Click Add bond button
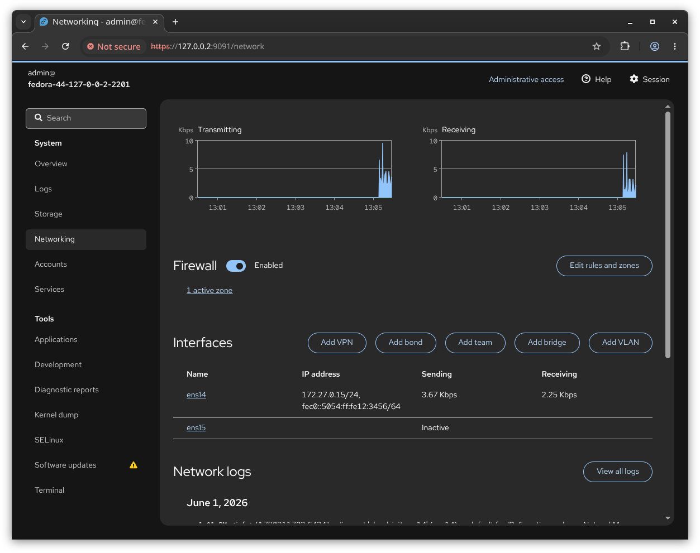700x553 pixels. point(406,343)
